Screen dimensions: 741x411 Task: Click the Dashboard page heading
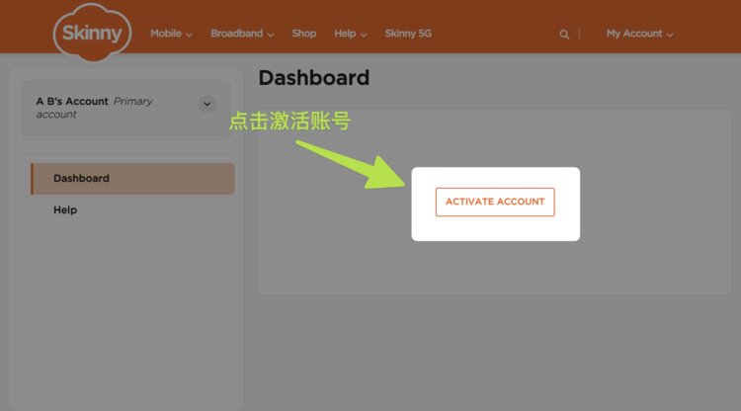point(313,78)
